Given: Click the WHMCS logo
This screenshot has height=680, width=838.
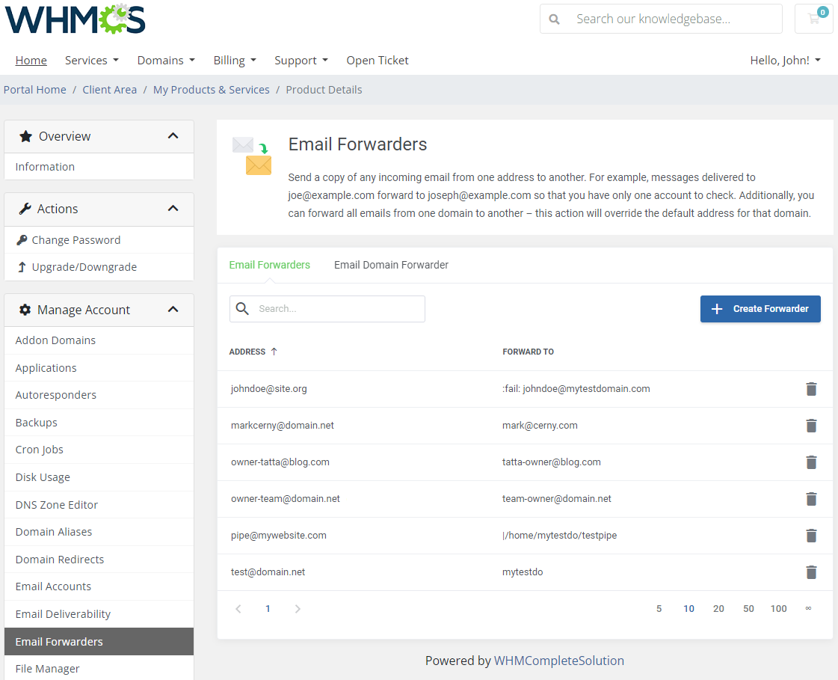Looking at the screenshot, I should click(x=76, y=19).
